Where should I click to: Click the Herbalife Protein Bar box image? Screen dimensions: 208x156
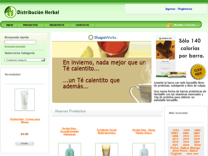(x=165, y=56)
